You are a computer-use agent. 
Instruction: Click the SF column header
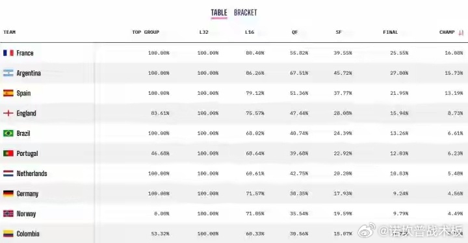coord(339,32)
